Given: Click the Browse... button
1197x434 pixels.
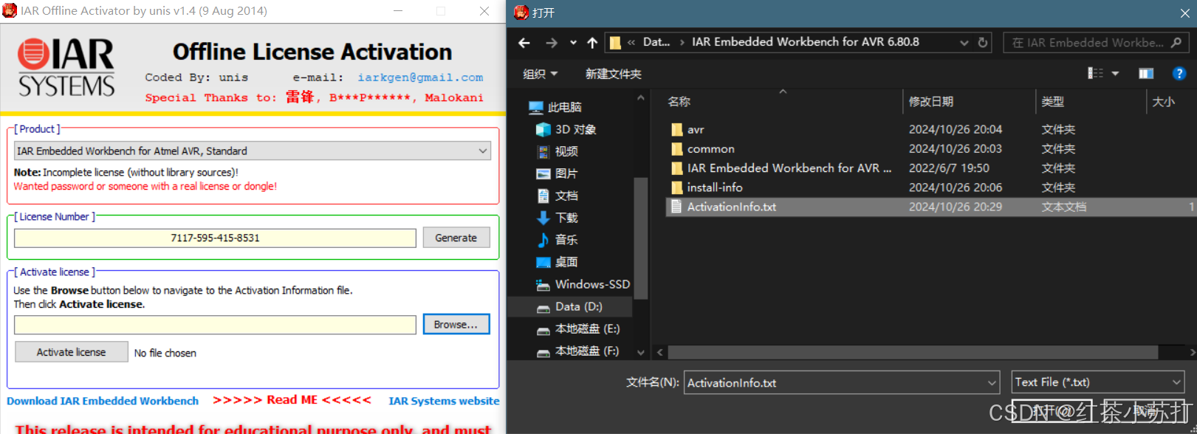Looking at the screenshot, I should [x=456, y=324].
